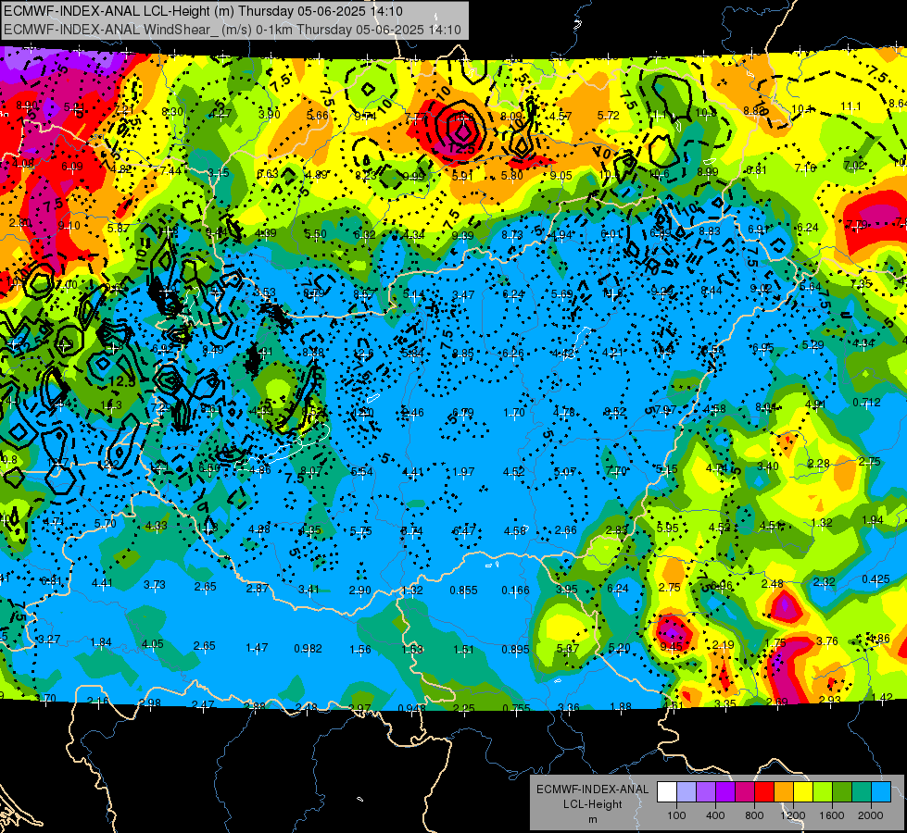Click the wind shear value 3.95
907x833 pixels.
click(567, 589)
